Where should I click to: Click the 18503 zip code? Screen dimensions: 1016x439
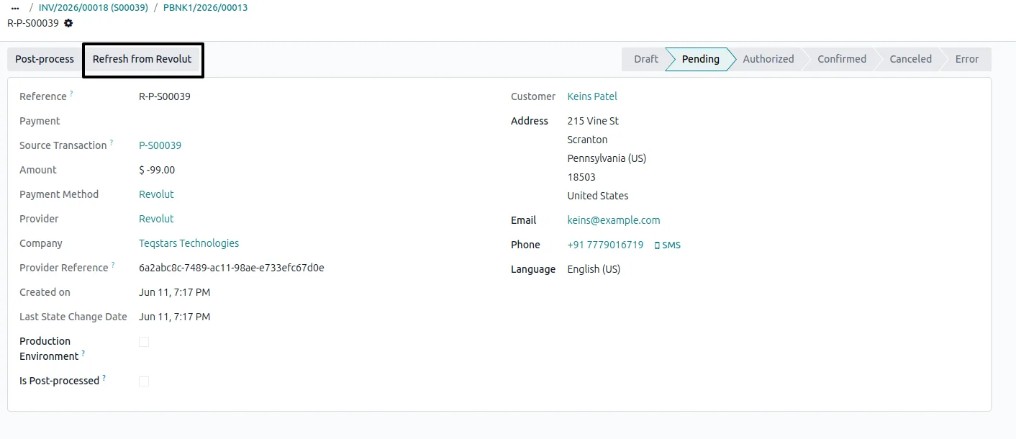[581, 177]
